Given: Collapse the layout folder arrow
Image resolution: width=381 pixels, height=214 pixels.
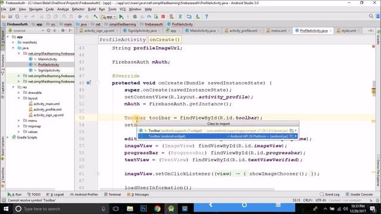Looking at the screenshot, I should (x=18, y=98).
